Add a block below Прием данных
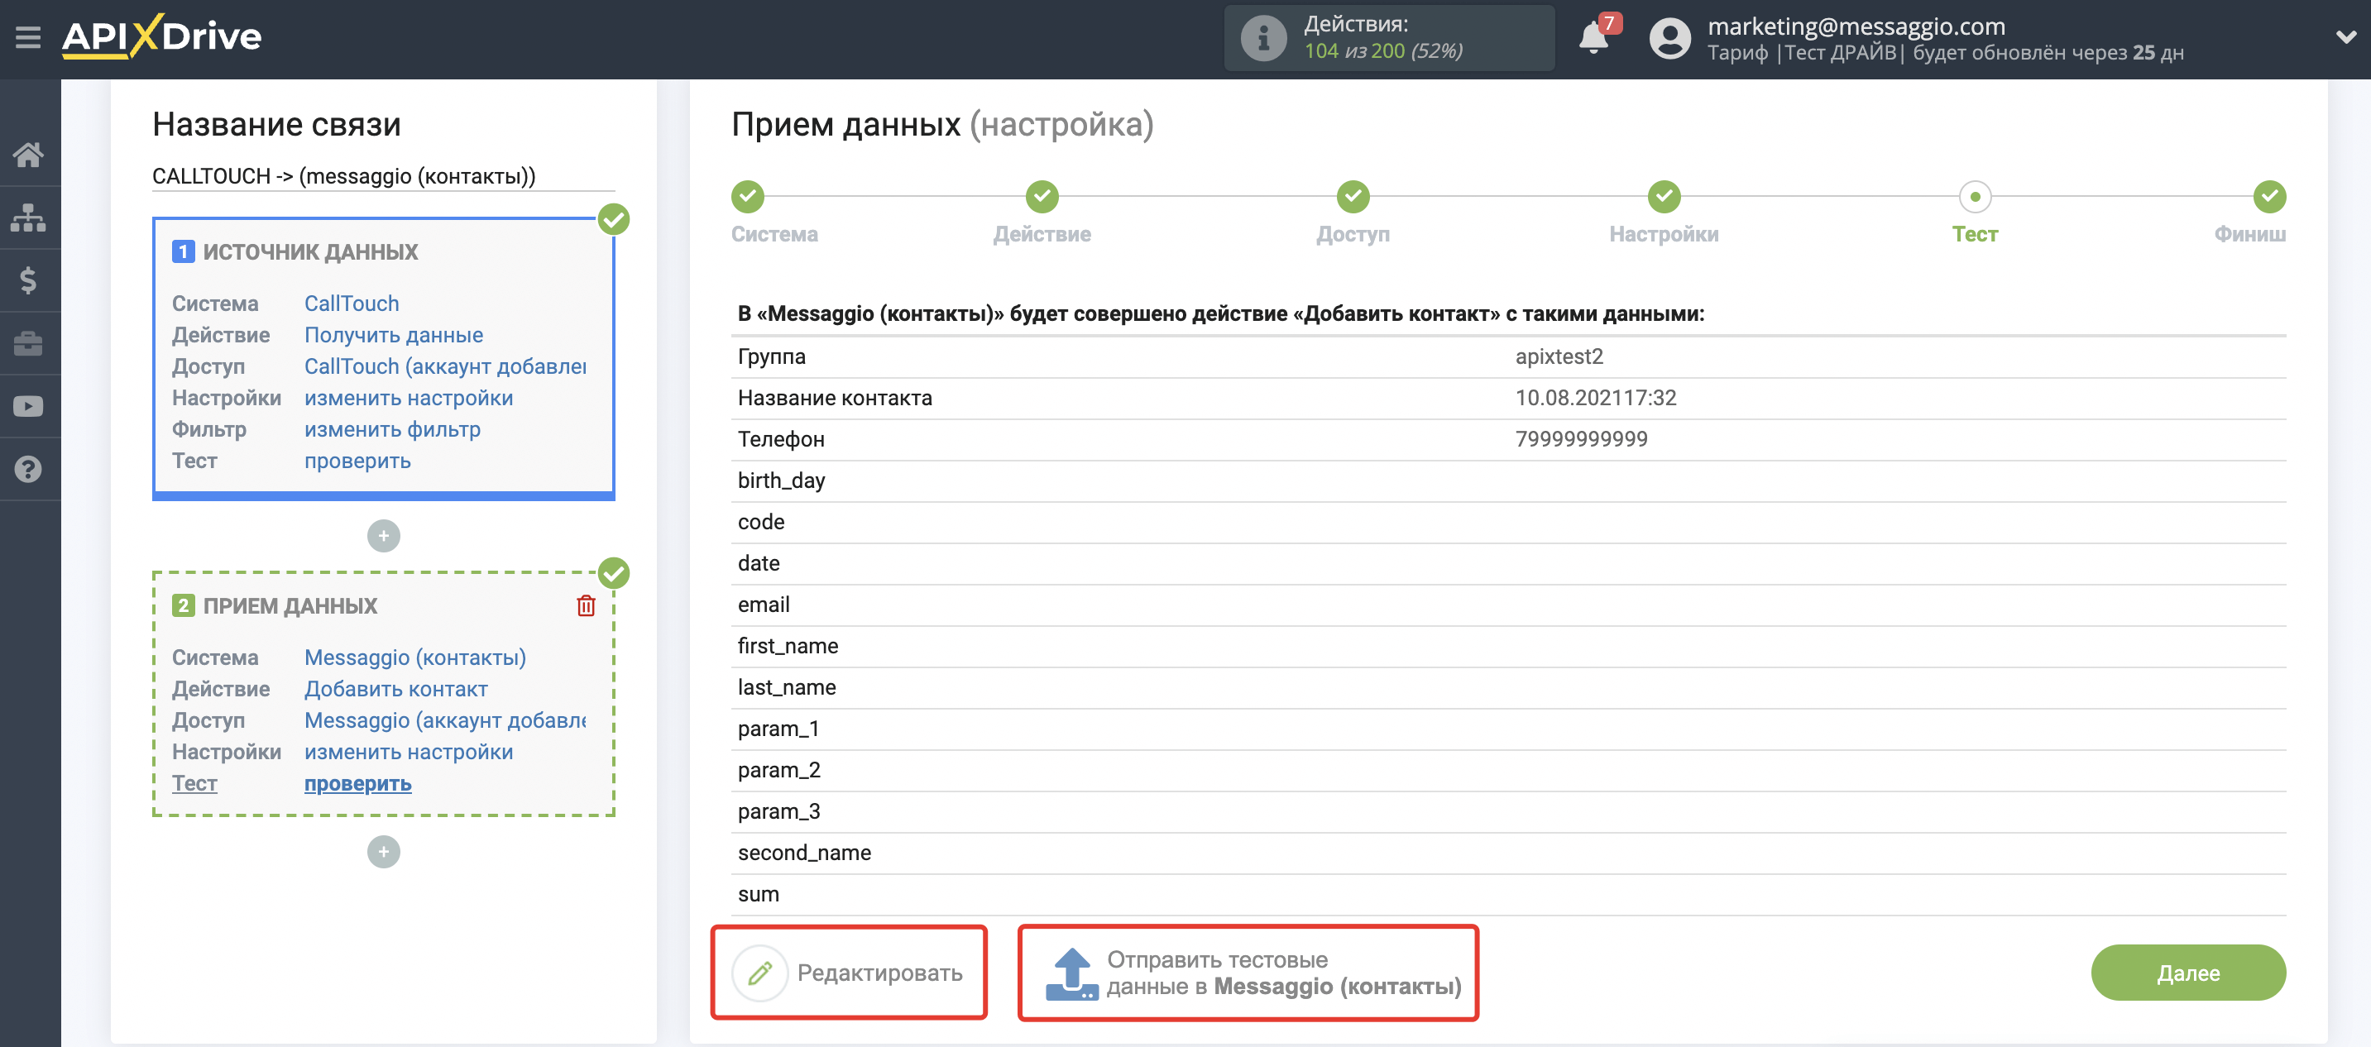Viewport: 2371px width, 1047px height. click(x=384, y=852)
